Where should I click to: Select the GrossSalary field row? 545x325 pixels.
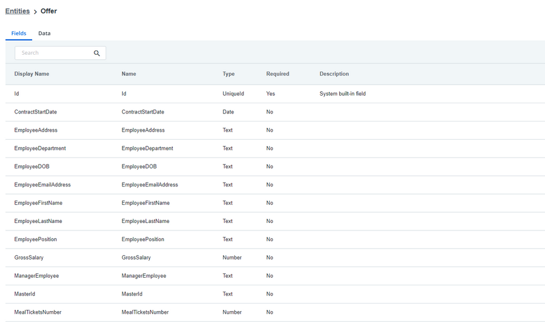(x=275, y=258)
